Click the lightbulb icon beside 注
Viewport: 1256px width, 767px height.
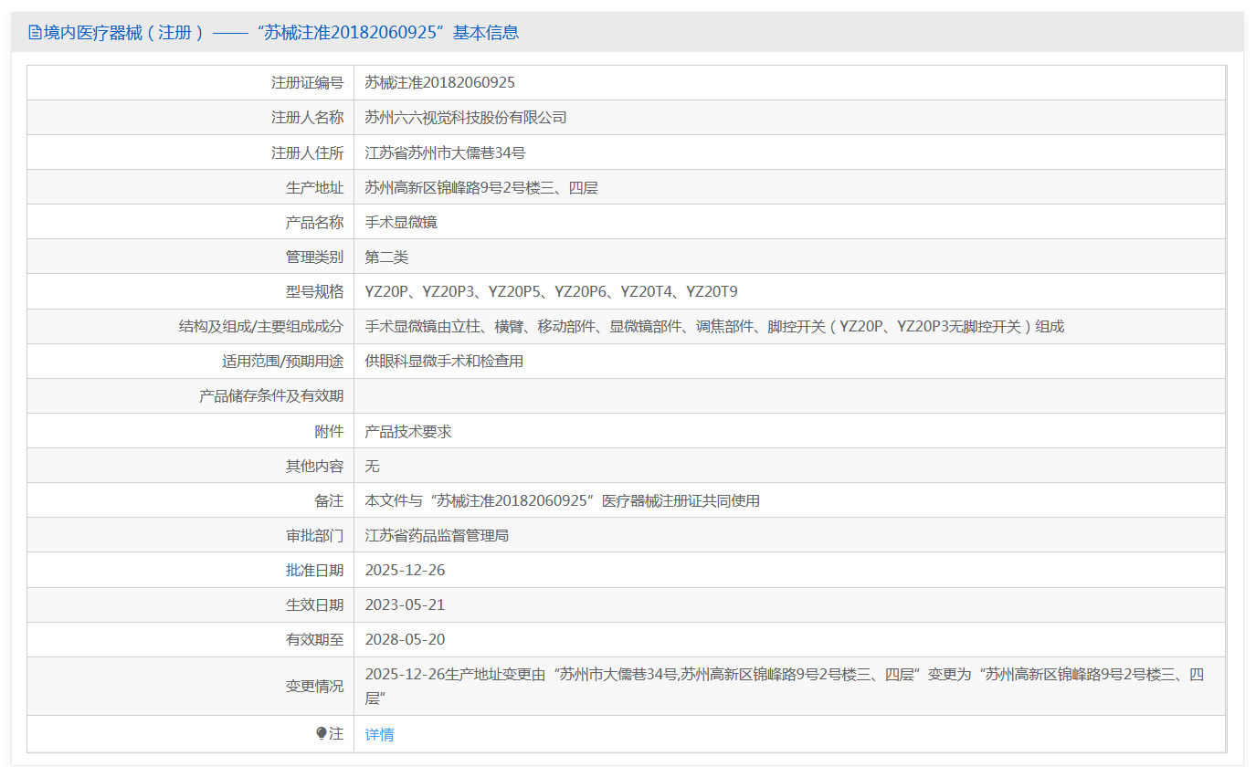point(322,733)
